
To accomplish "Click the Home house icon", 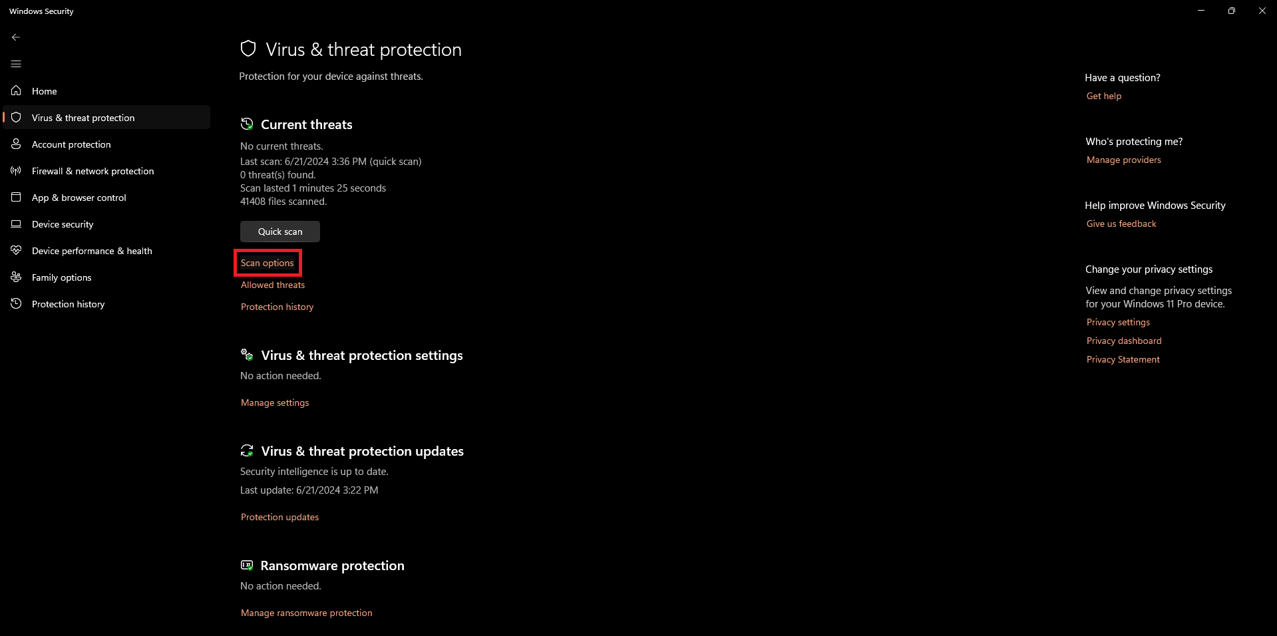I will (x=16, y=90).
